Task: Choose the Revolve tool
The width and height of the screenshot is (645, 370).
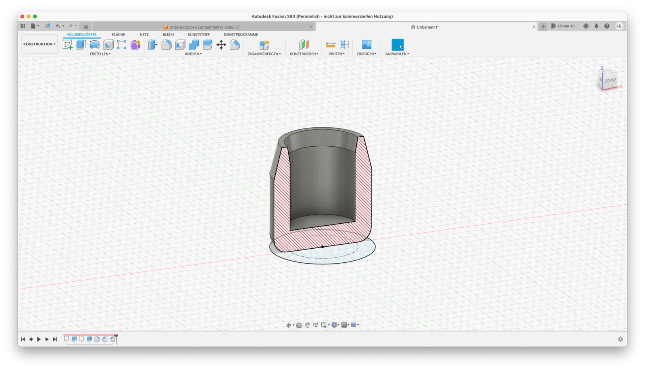Action: pos(95,45)
